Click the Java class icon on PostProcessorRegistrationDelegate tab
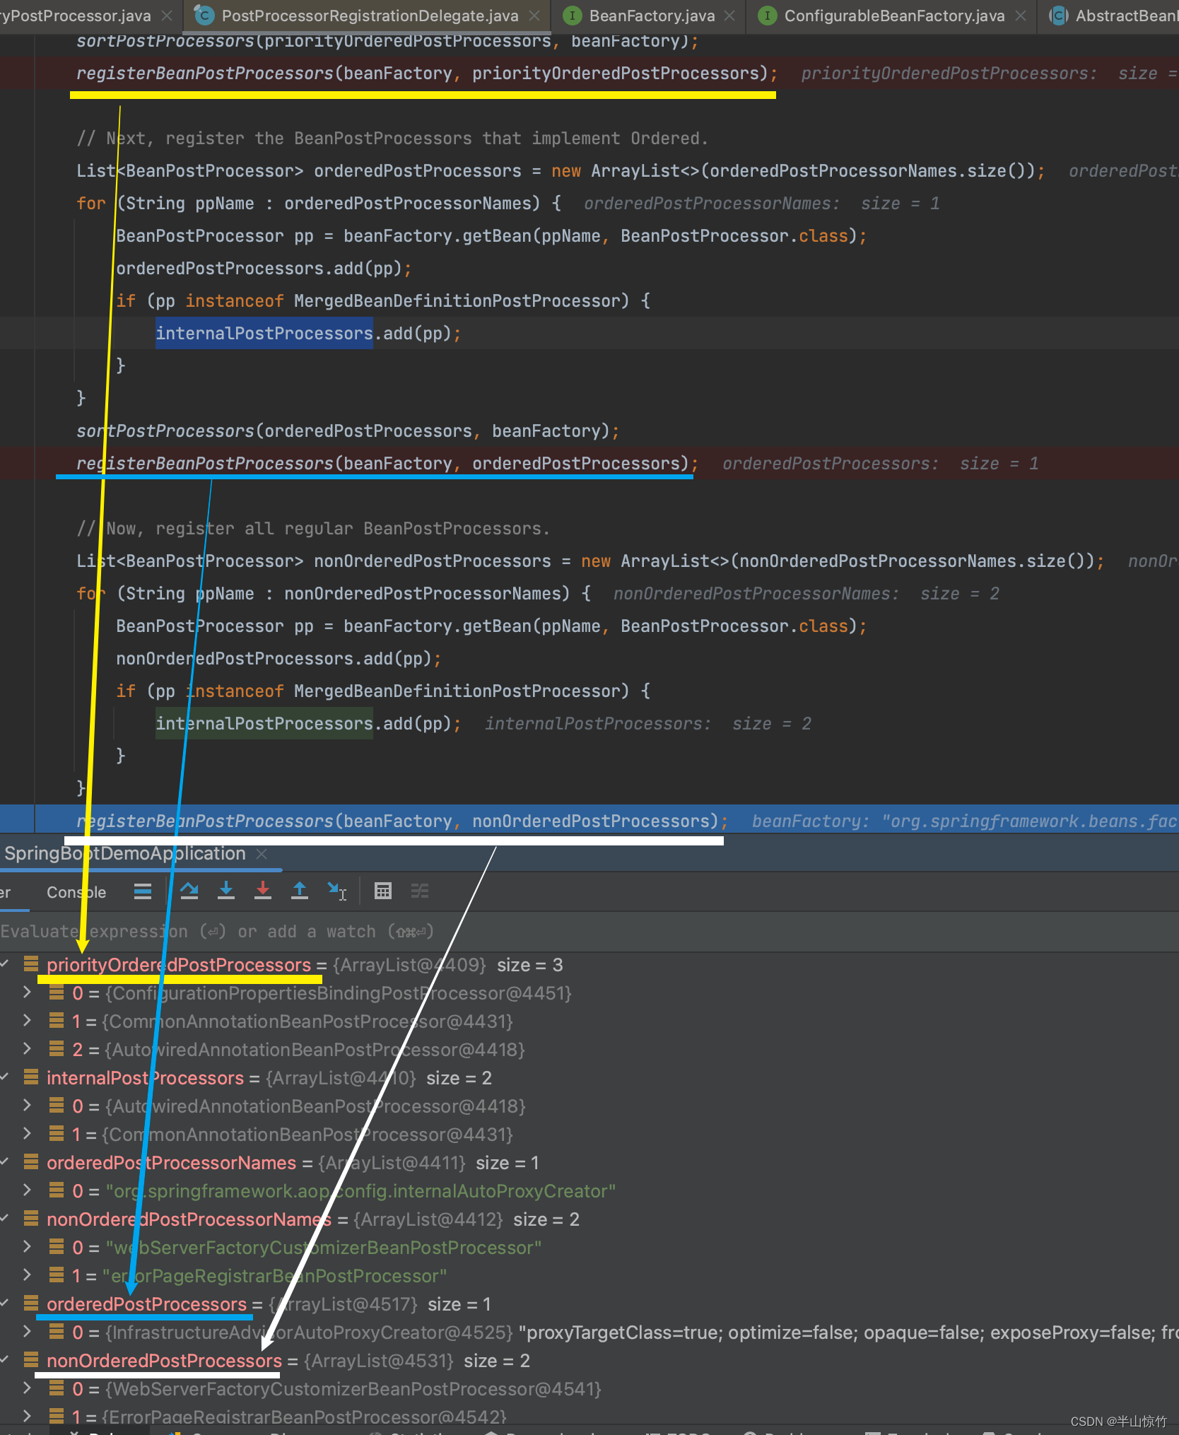Screen dimensions: 1179x1435 click(204, 16)
